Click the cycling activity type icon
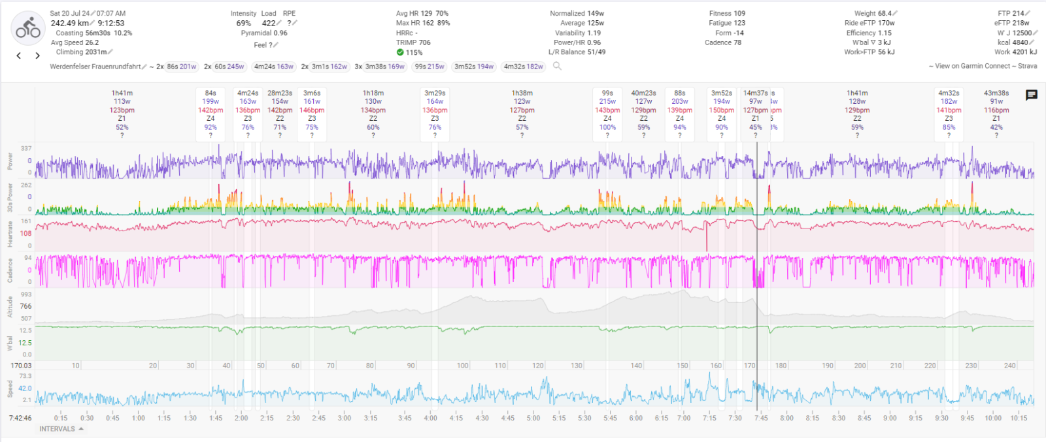 [x=27, y=28]
